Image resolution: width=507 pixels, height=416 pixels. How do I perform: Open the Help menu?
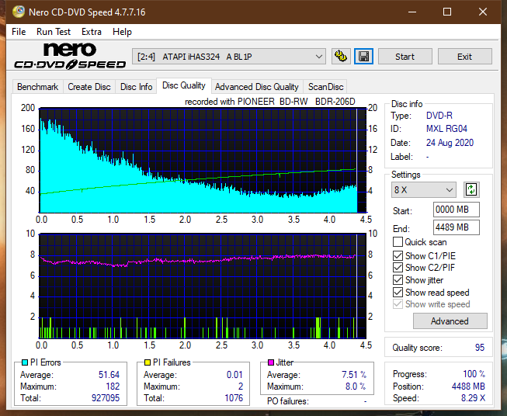click(122, 32)
